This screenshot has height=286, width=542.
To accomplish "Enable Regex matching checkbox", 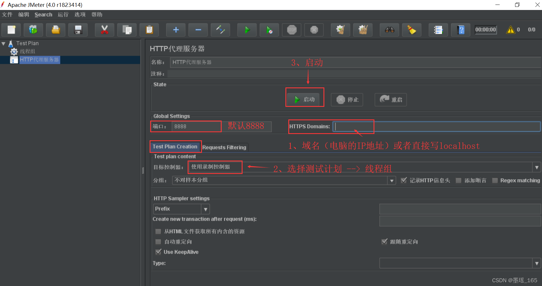I will pos(495,181).
